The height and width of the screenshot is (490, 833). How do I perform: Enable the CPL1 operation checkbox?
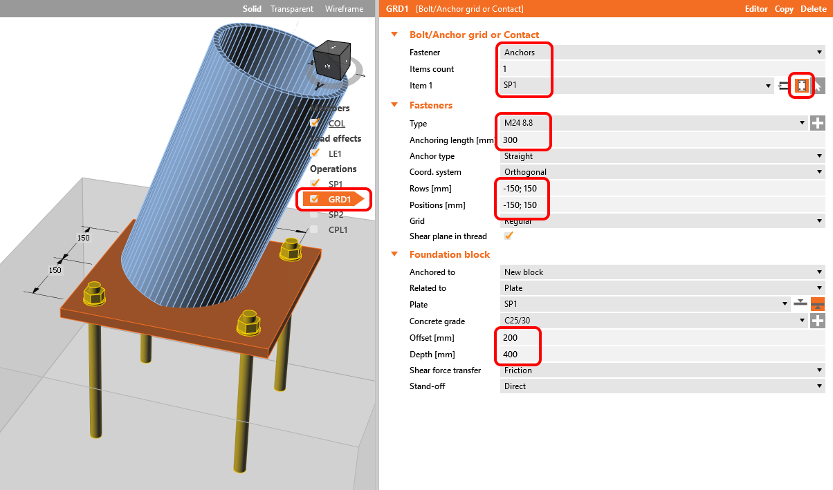click(315, 229)
